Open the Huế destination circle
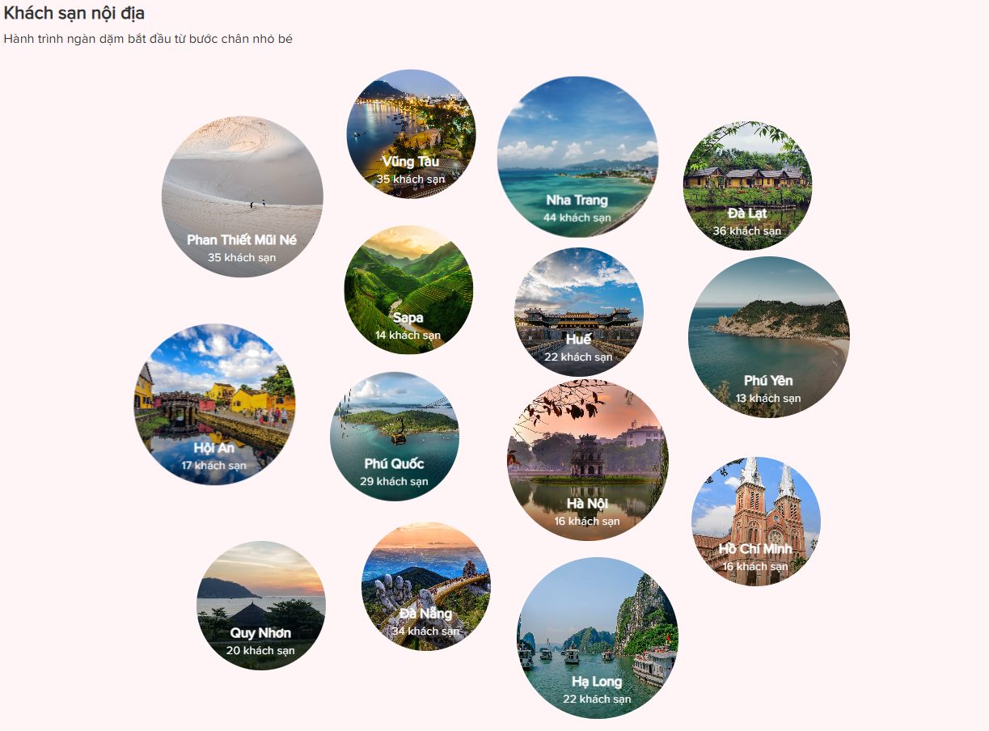The height and width of the screenshot is (731, 989). pos(579,311)
